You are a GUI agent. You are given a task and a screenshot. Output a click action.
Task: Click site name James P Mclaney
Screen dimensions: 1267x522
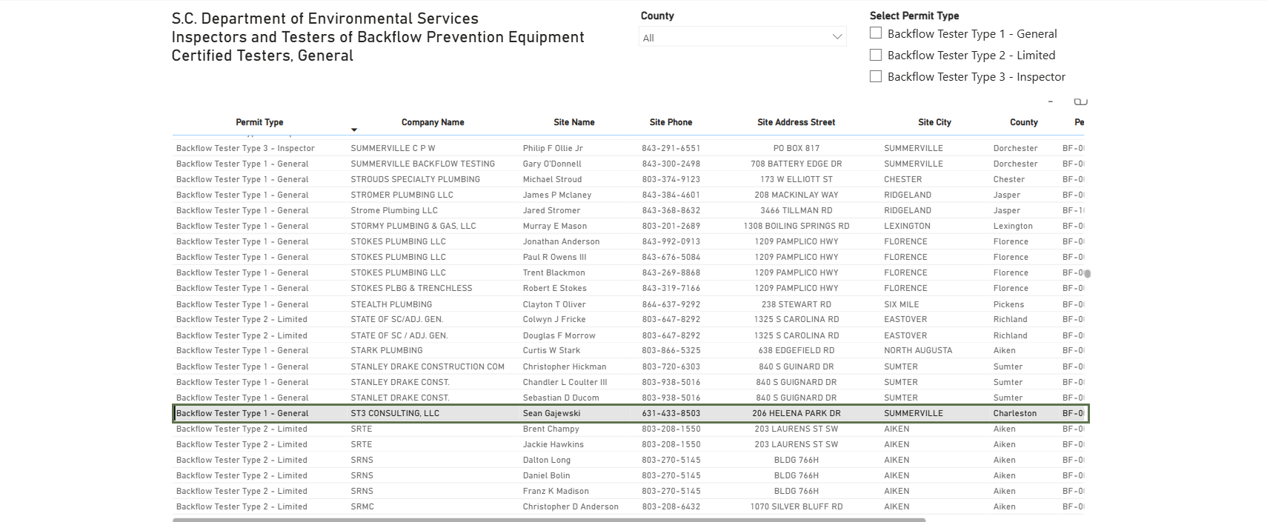pyautogui.click(x=557, y=195)
